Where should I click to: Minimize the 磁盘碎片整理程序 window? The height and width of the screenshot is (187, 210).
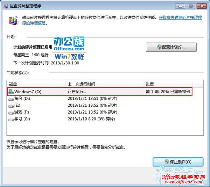point(180,6)
